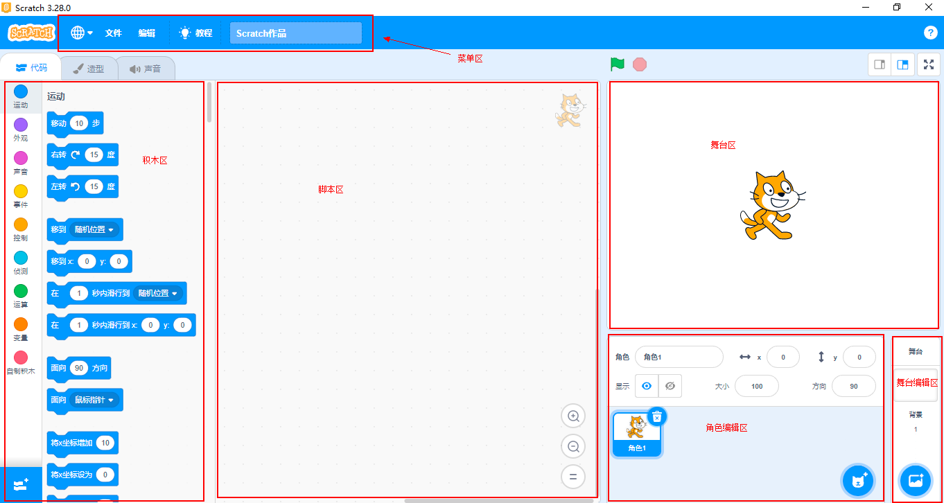Select the 外观 block category

click(x=21, y=130)
